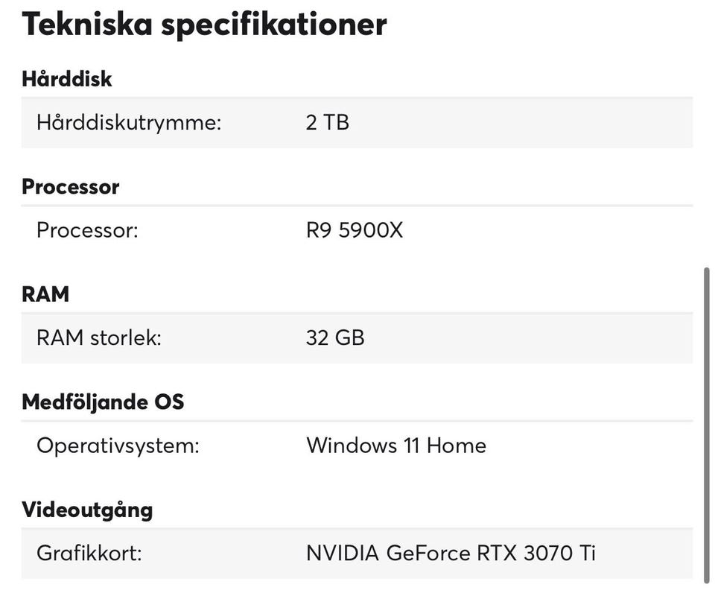Click the 'Operativsystem:' label
715x599 pixels.
[118, 446]
